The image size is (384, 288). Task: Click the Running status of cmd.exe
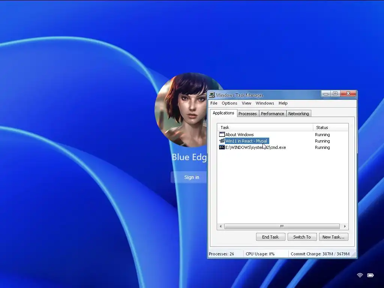(322, 147)
